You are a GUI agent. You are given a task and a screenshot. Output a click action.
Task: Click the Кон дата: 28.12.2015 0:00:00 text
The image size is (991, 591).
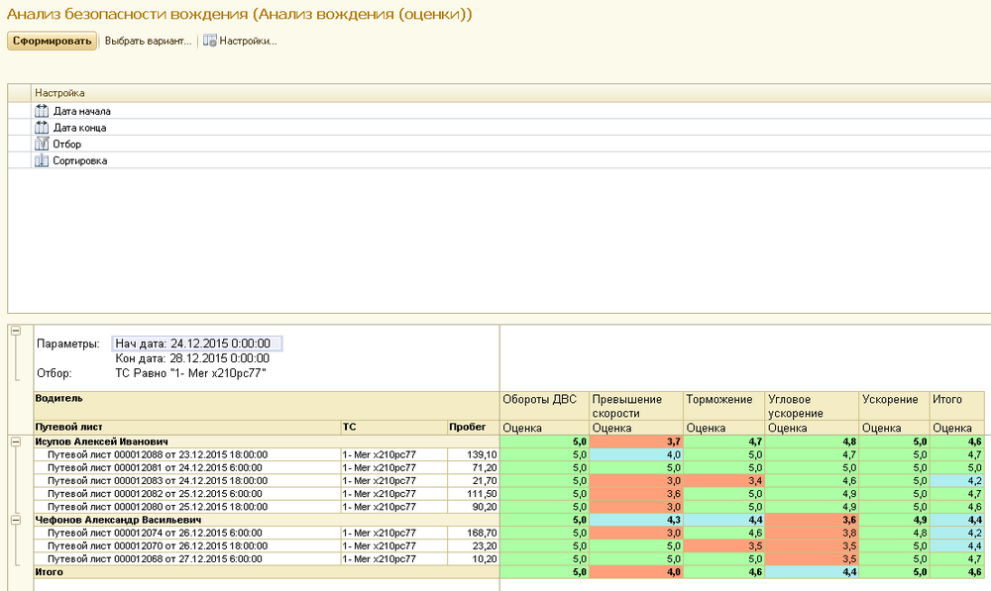tap(192, 358)
